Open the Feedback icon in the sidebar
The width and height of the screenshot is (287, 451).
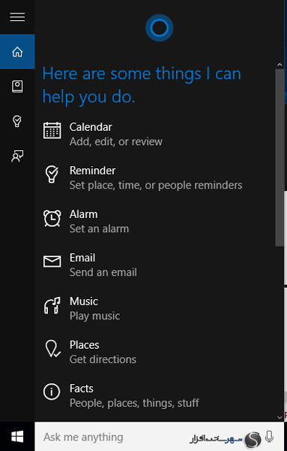(x=17, y=156)
